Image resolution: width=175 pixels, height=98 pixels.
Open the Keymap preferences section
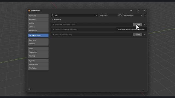[x=38, y=56]
